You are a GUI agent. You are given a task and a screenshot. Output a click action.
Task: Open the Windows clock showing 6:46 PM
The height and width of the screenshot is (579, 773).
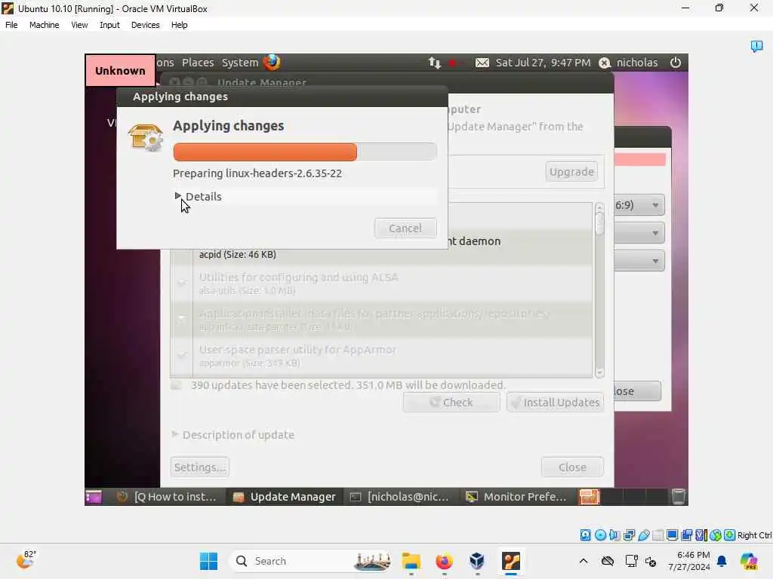coord(688,561)
